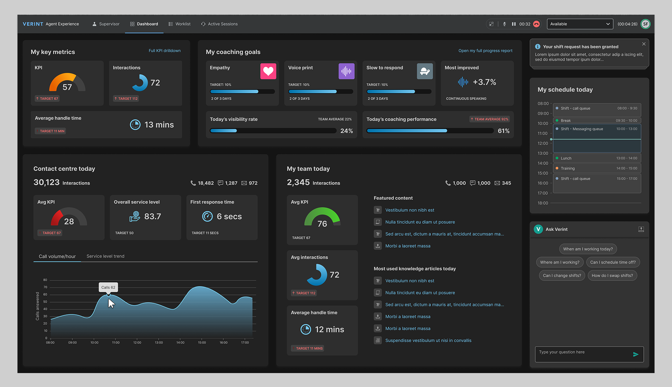The height and width of the screenshot is (387, 672).
Task: Mute the microphone in the call controls
Action: [x=504, y=24]
